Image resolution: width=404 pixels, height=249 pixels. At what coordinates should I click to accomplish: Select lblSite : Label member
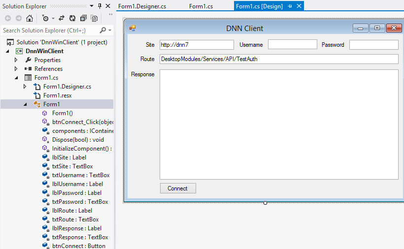[x=69, y=157]
